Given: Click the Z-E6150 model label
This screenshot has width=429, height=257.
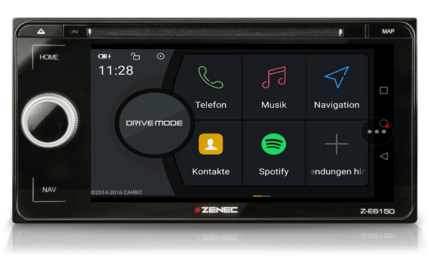Looking at the screenshot, I should (377, 211).
